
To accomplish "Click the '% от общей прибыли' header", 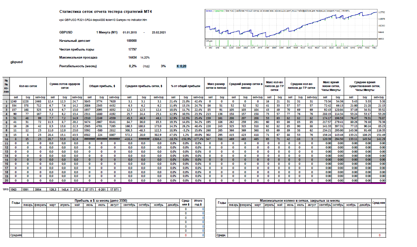I will pos(185,86).
